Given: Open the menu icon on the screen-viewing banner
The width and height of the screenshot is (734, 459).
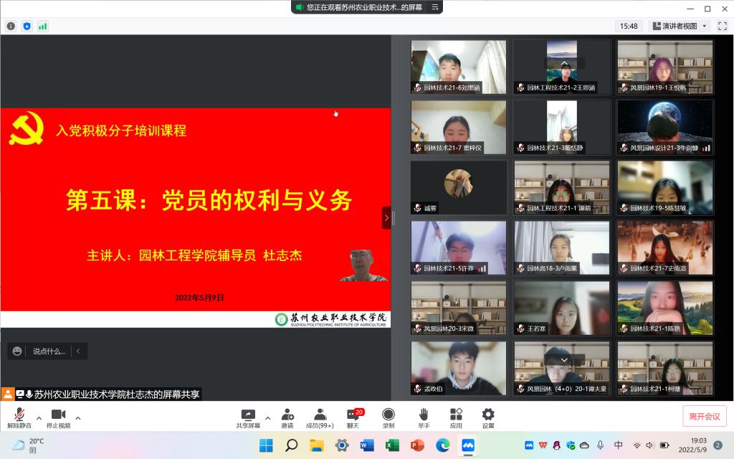Looking at the screenshot, I should pos(435,7).
